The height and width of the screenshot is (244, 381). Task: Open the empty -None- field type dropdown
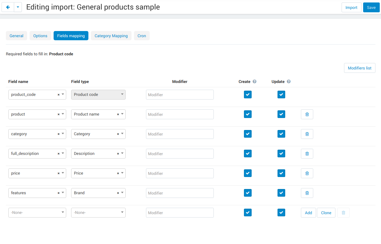tap(98, 213)
